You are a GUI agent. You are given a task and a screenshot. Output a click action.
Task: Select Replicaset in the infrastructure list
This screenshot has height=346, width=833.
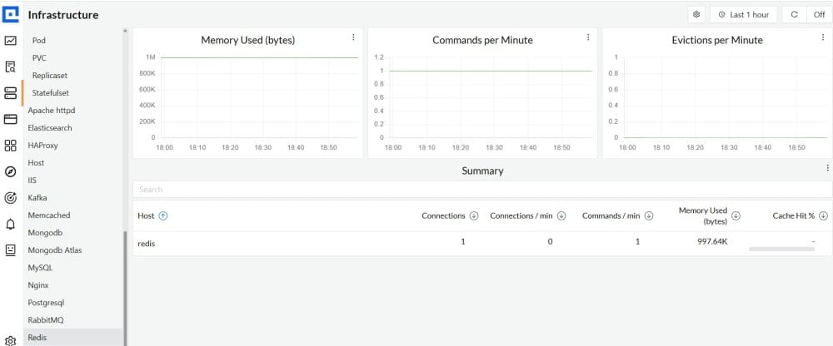point(49,76)
